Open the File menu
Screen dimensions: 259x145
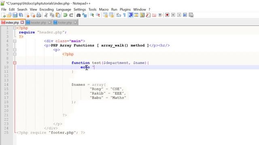4,10
